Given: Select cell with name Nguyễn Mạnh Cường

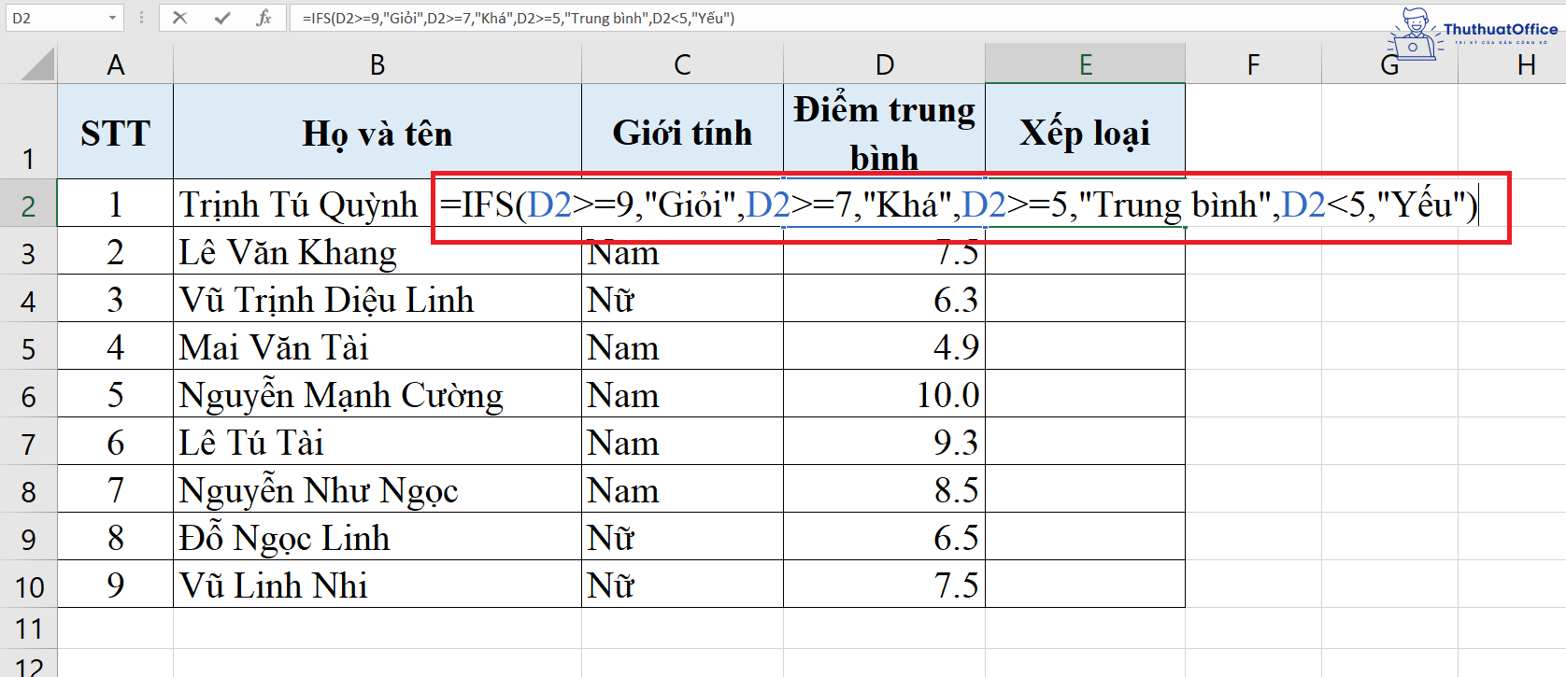Looking at the screenshot, I should 377,394.
